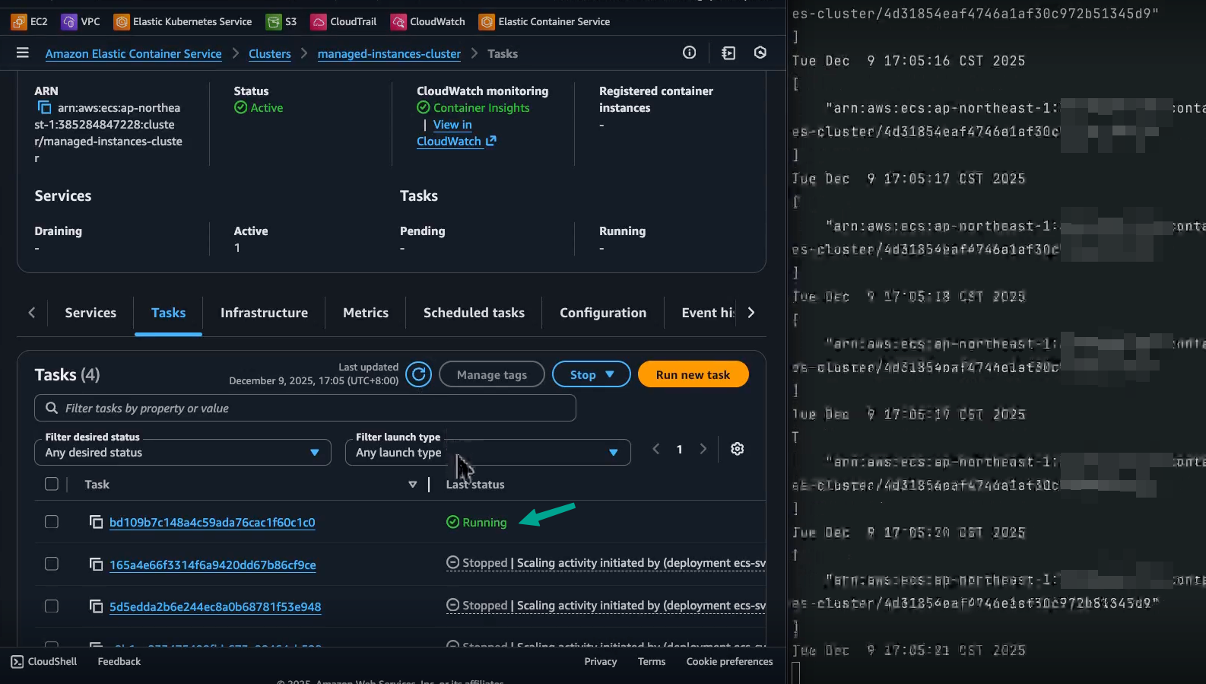Open CloudShell from the footer

[x=44, y=661]
